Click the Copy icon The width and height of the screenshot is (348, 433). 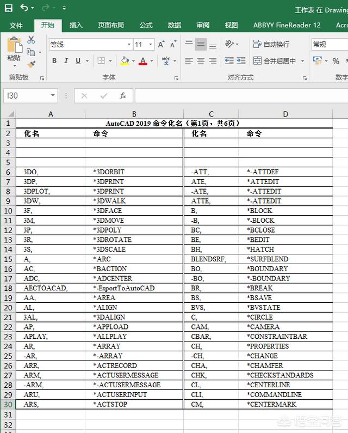point(30,52)
